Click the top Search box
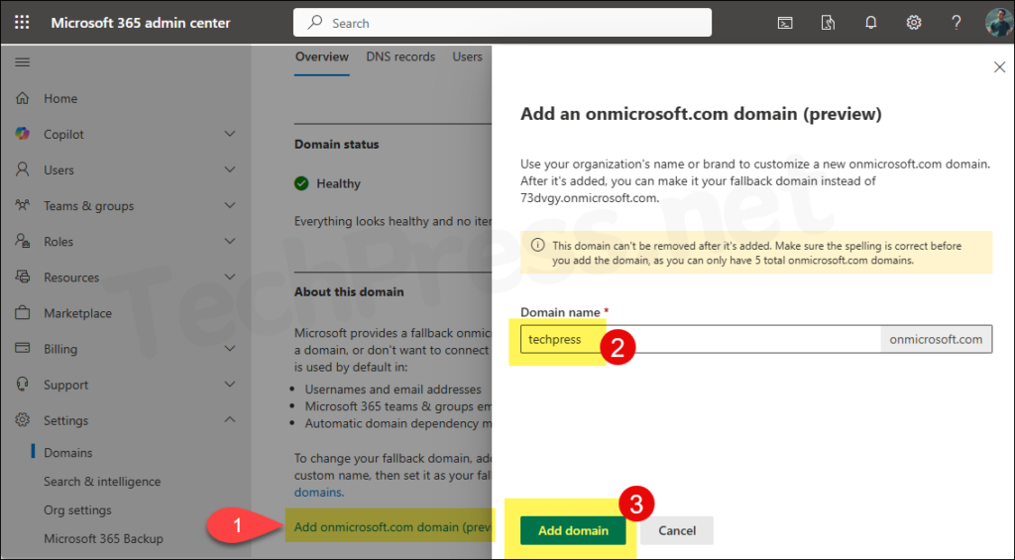This screenshot has height=560, width=1015. pos(503,23)
